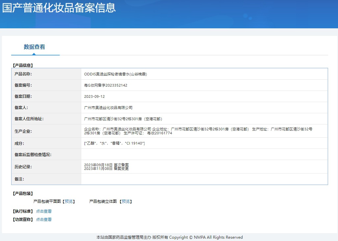Click the ingredients list with CI 19140

(114, 143)
